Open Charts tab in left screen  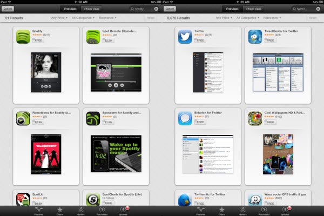point(60,211)
